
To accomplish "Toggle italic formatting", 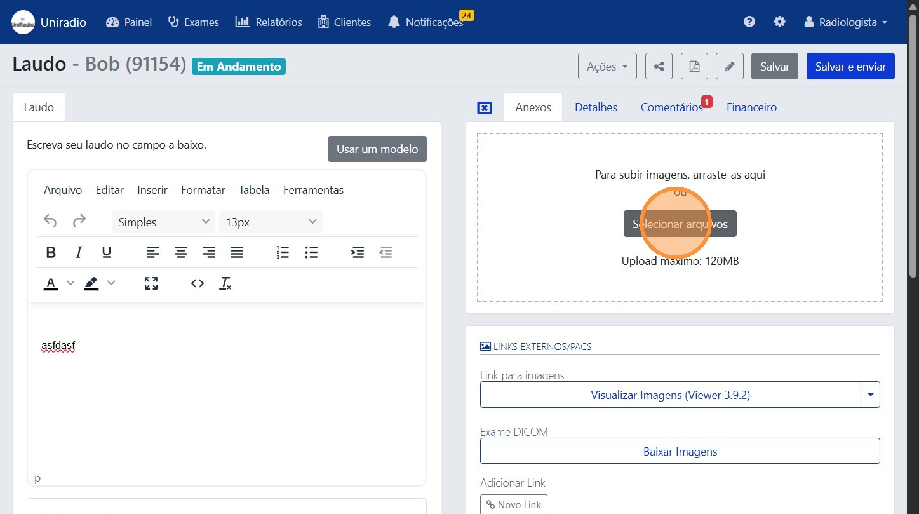I will [79, 252].
